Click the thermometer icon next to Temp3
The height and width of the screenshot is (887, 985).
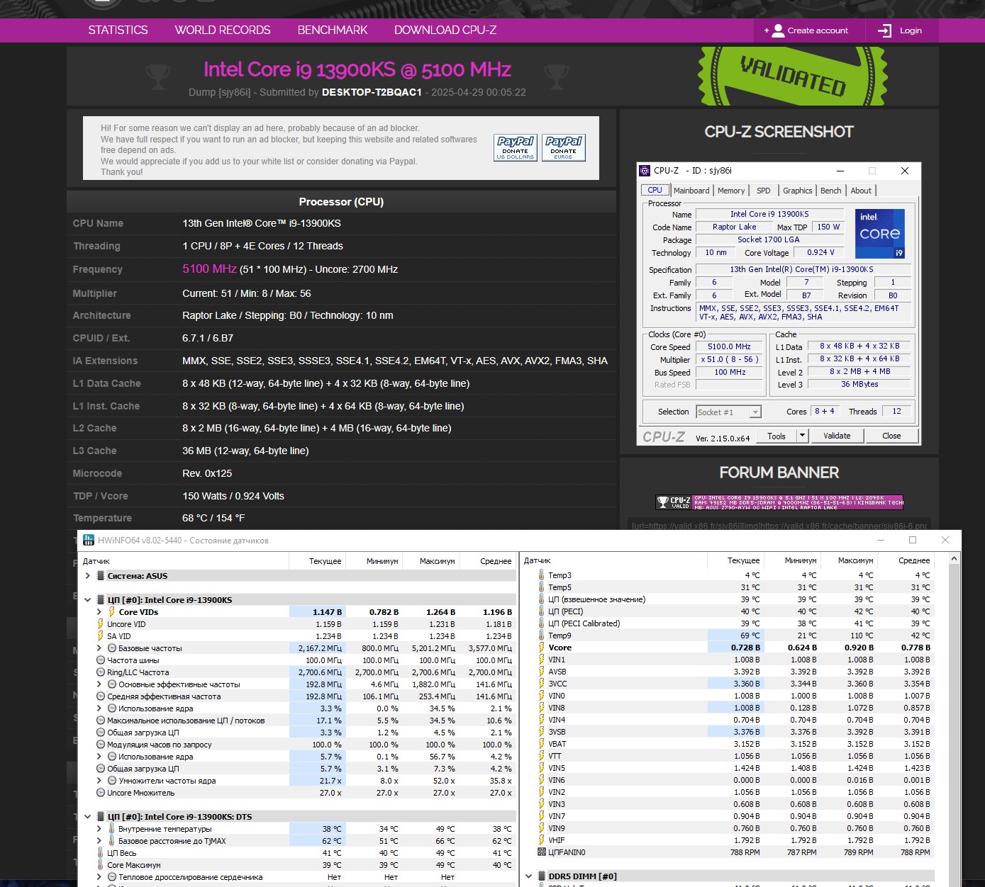pyautogui.click(x=542, y=575)
